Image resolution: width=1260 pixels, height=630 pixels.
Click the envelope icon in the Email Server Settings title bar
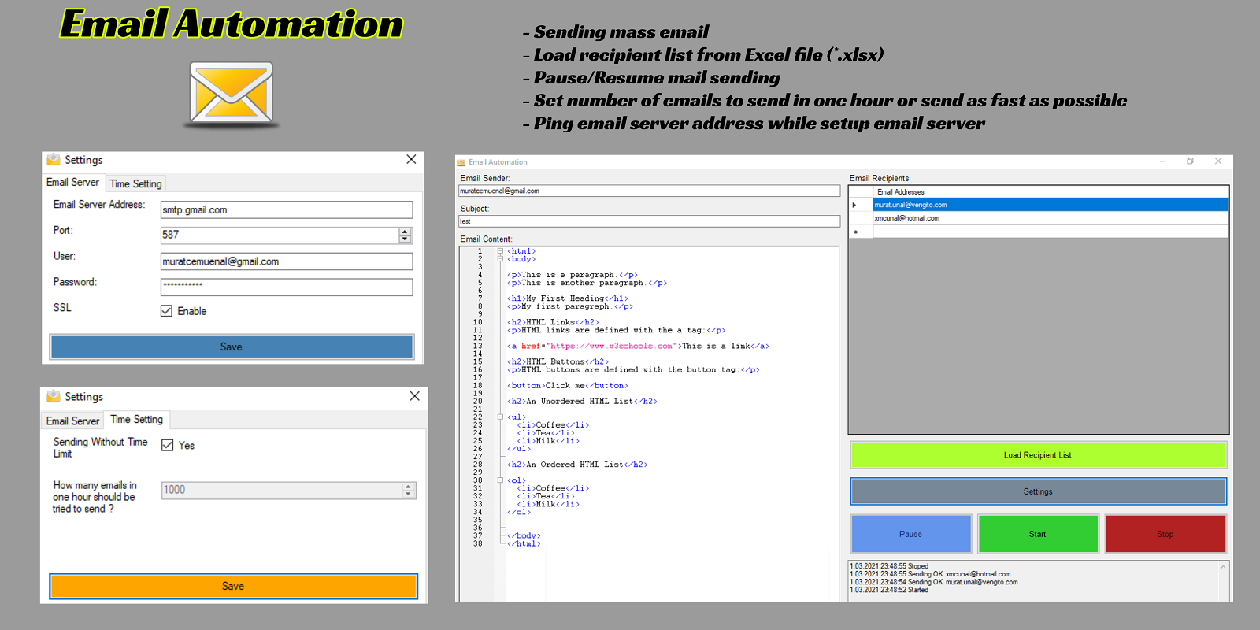(54, 159)
